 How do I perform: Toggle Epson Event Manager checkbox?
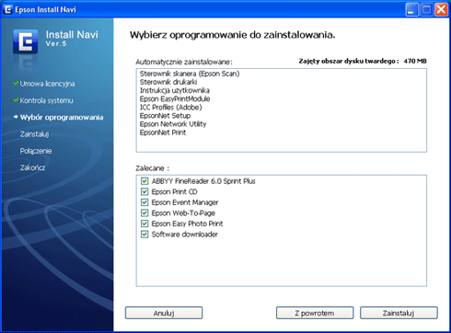(145, 202)
